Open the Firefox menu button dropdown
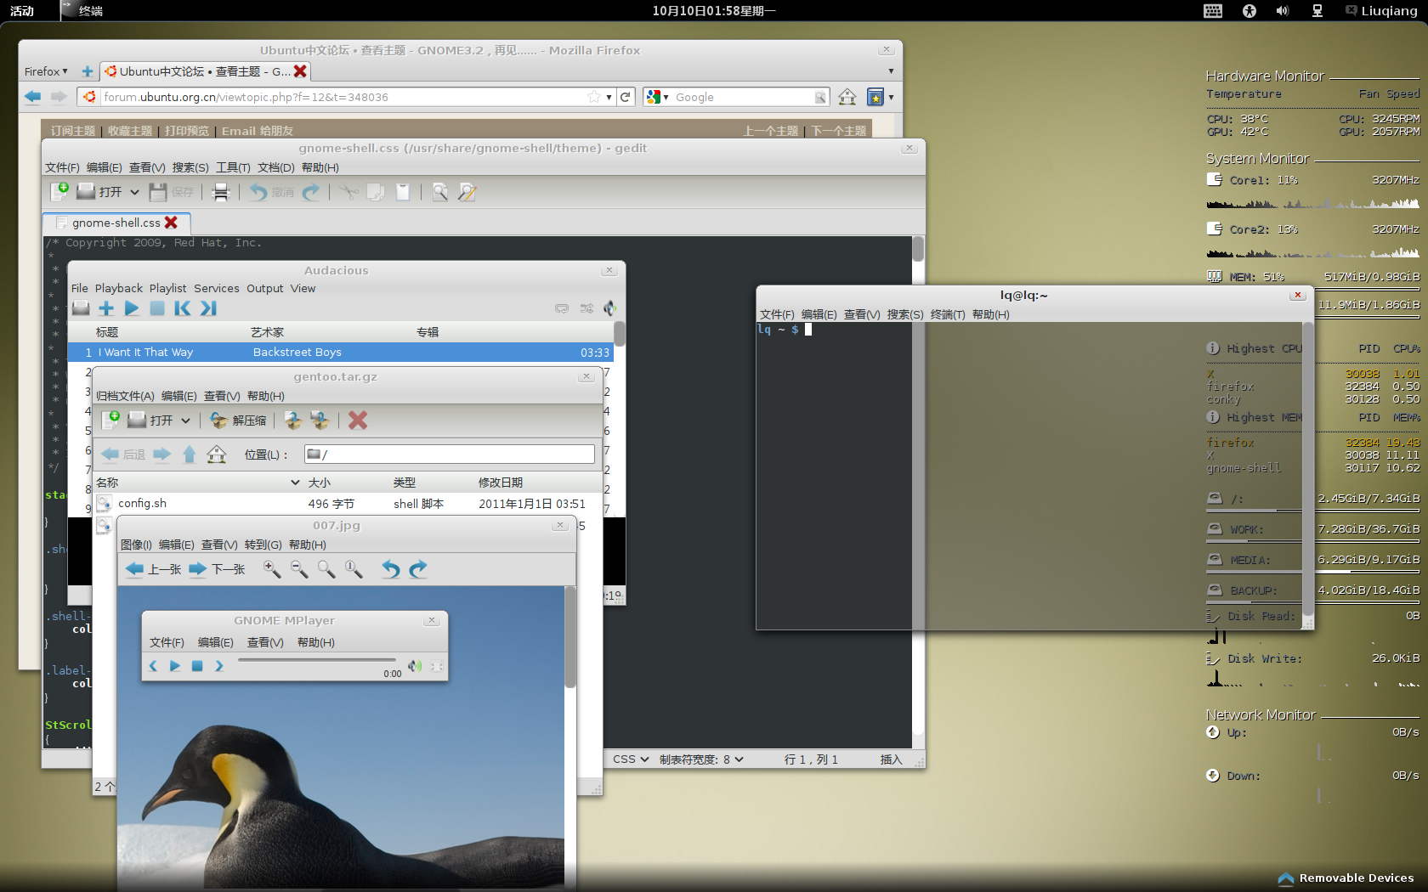 tap(46, 71)
